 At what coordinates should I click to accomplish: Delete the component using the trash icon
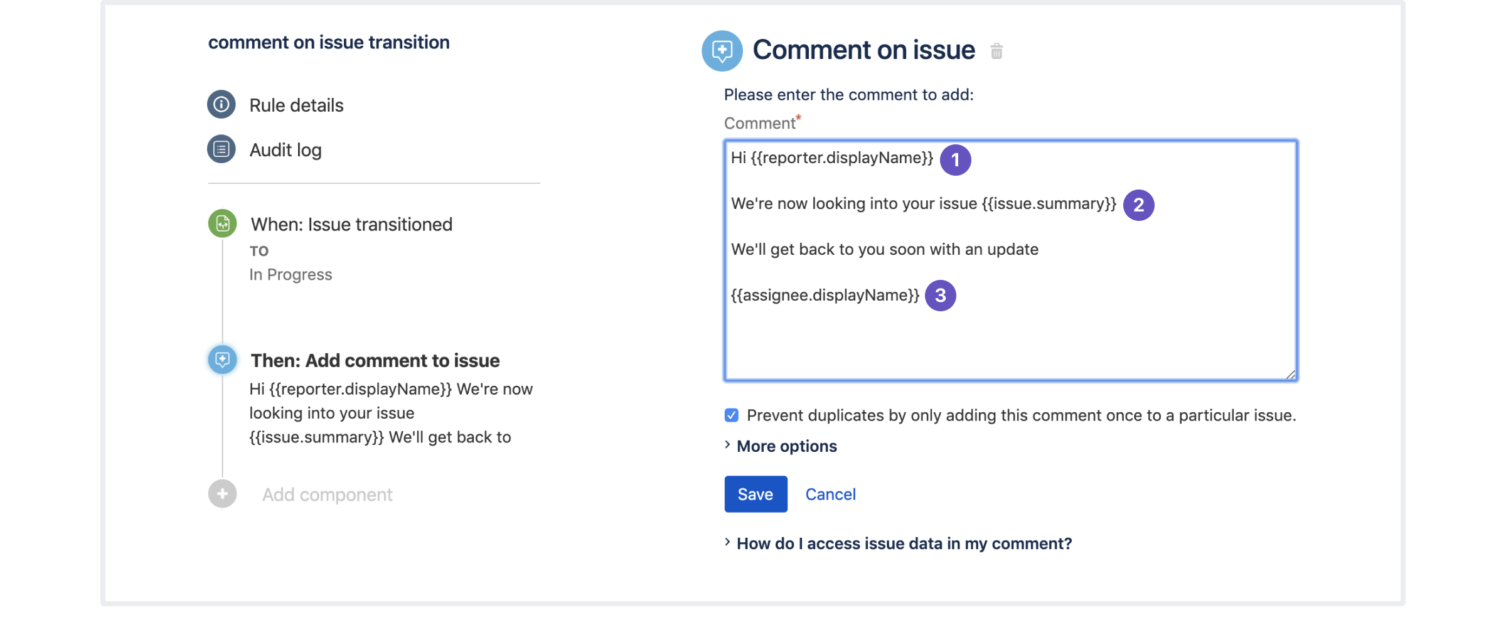(x=996, y=51)
